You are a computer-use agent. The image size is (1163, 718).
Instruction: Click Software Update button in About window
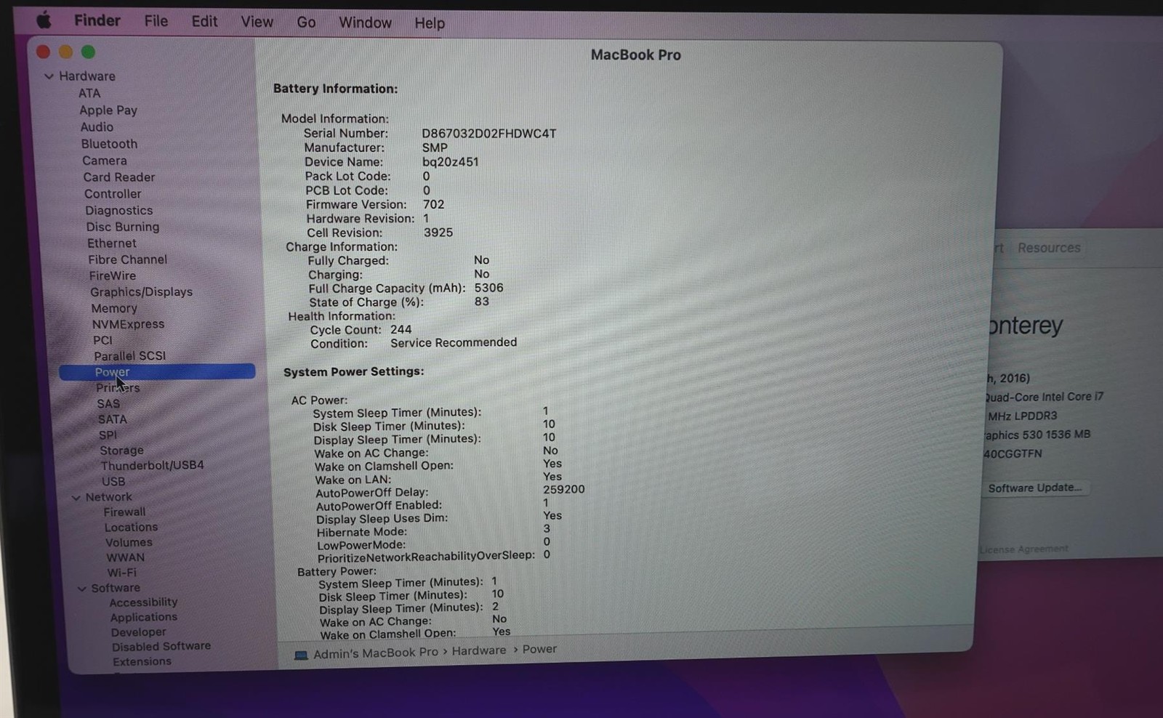point(1035,488)
